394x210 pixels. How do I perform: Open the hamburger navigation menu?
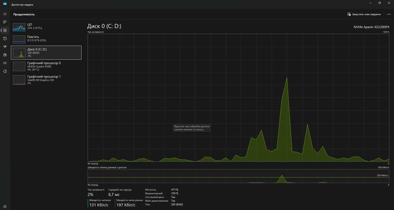[x=5, y=14]
